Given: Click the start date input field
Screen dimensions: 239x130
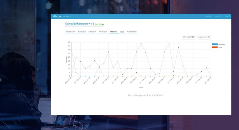Looking at the screenshot, I should pyautogui.click(x=187, y=37).
